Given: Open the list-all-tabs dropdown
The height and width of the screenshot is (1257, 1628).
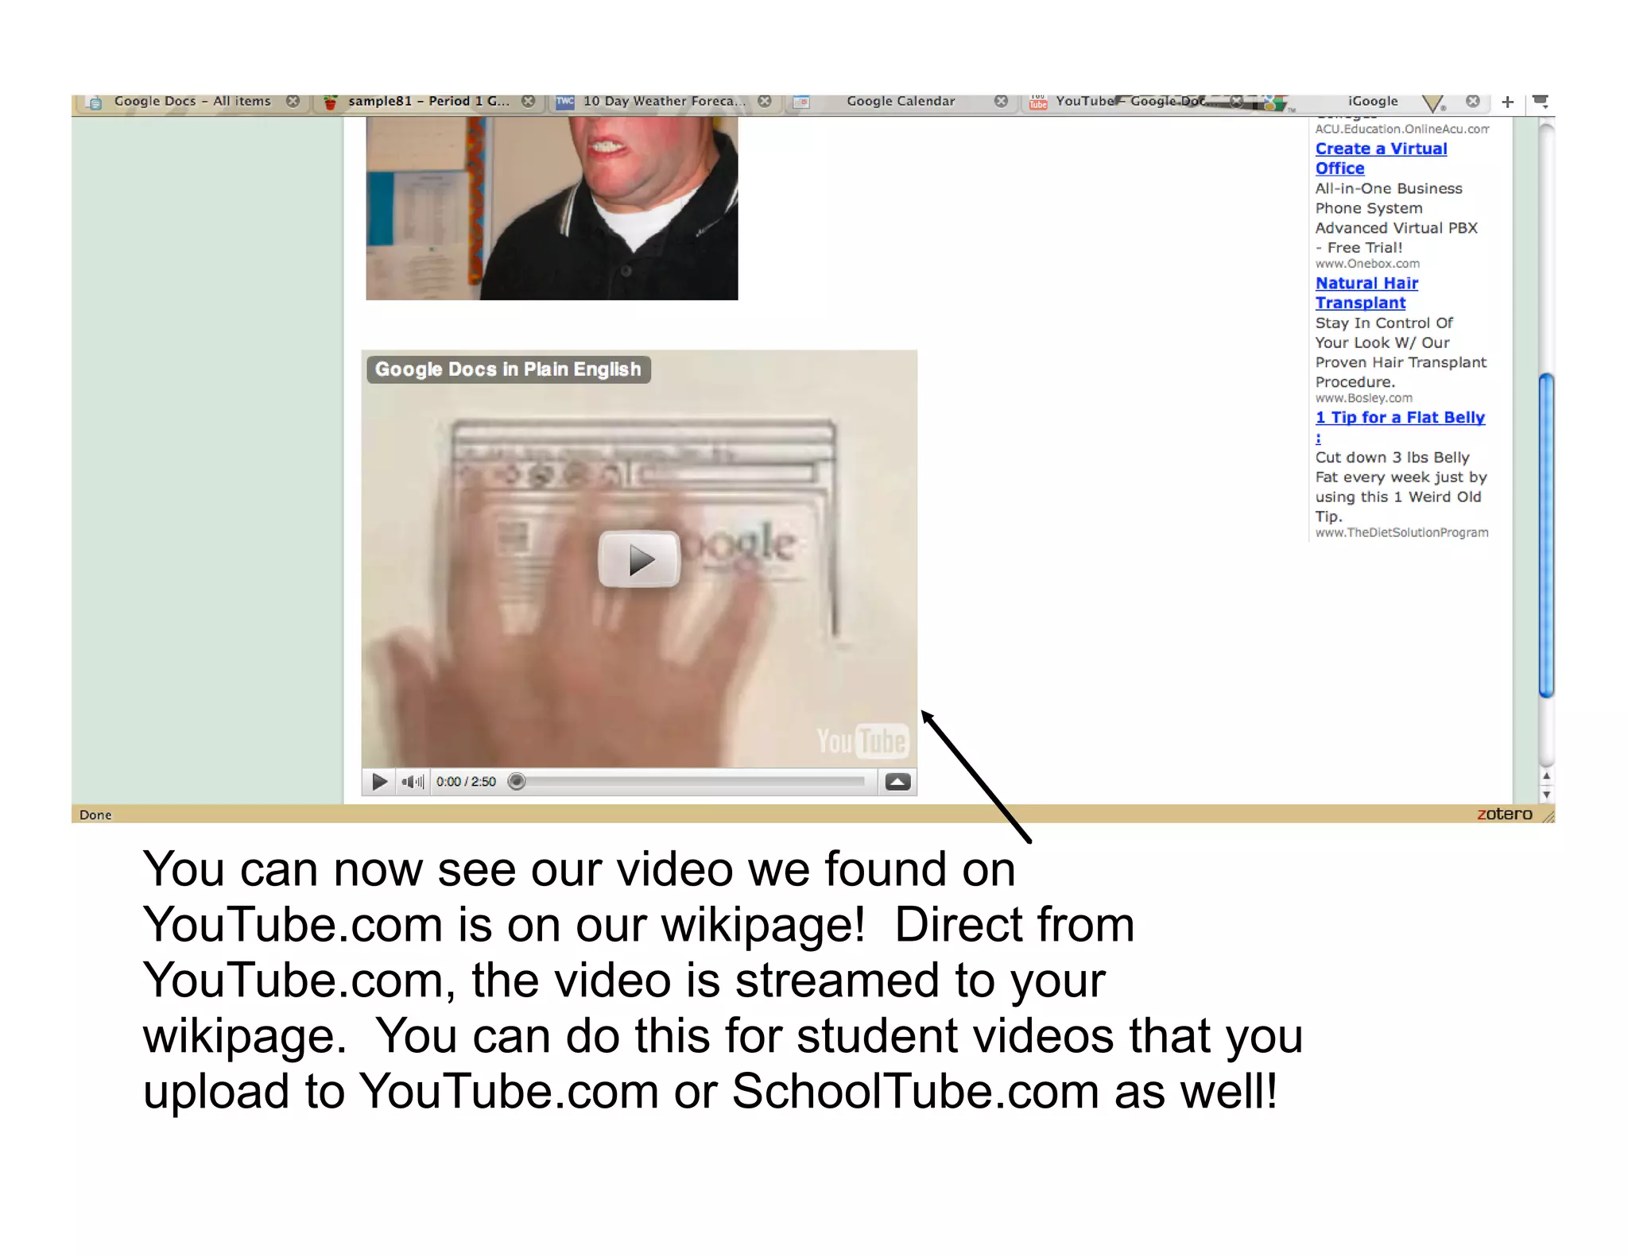Looking at the screenshot, I should pyautogui.click(x=1541, y=102).
